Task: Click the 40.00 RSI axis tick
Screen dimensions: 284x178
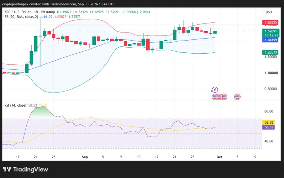Action: click(x=269, y=141)
